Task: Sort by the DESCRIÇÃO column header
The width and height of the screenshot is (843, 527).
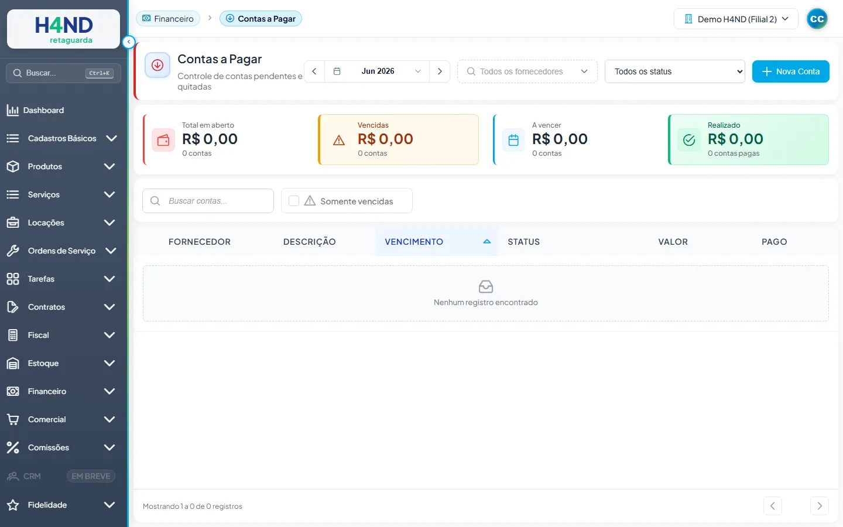Action: coord(309,242)
